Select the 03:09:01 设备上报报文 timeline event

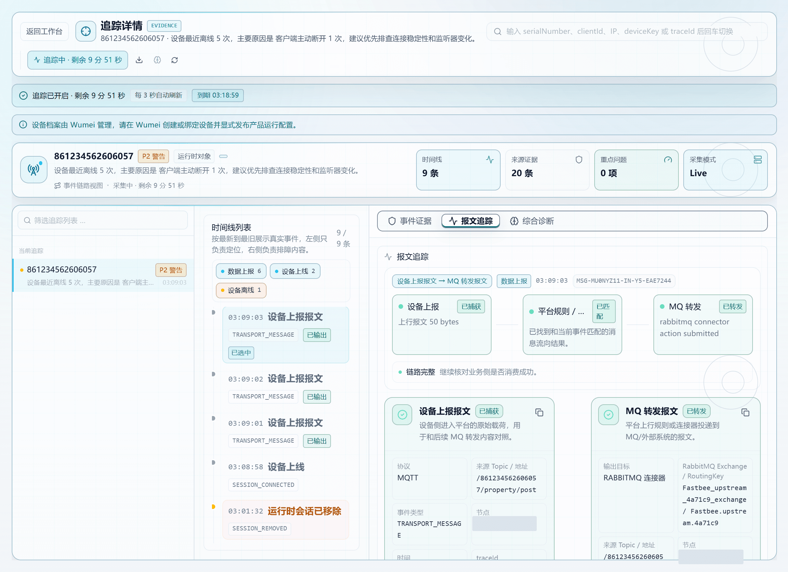pyautogui.click(x=286, y=432)
